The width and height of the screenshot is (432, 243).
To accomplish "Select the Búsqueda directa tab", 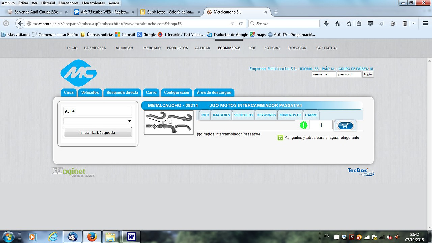I will click(x=122, y=92).
